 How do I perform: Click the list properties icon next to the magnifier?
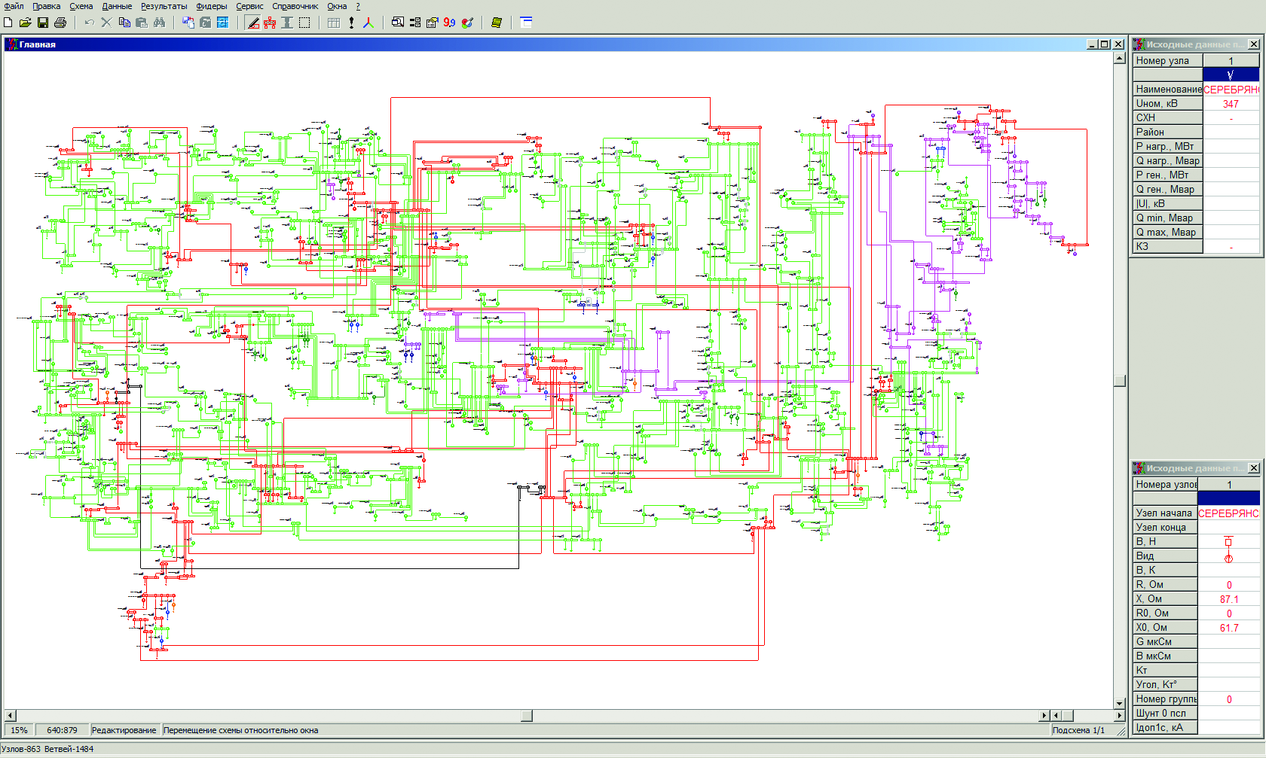pos(415,23)
